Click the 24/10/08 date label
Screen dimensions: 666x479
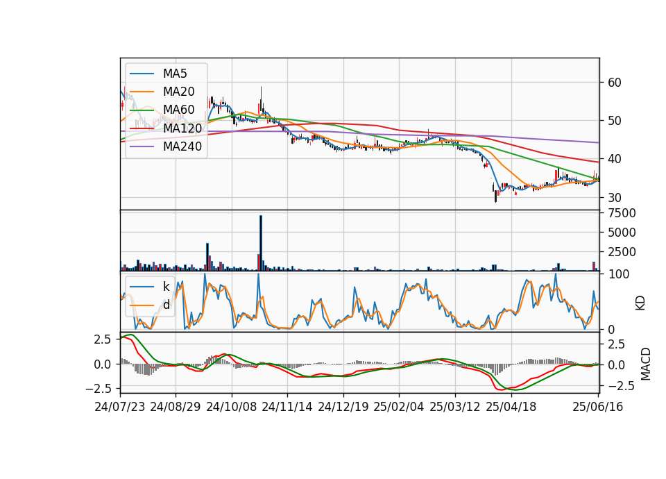pyautogui.click(x=232, y=407)
